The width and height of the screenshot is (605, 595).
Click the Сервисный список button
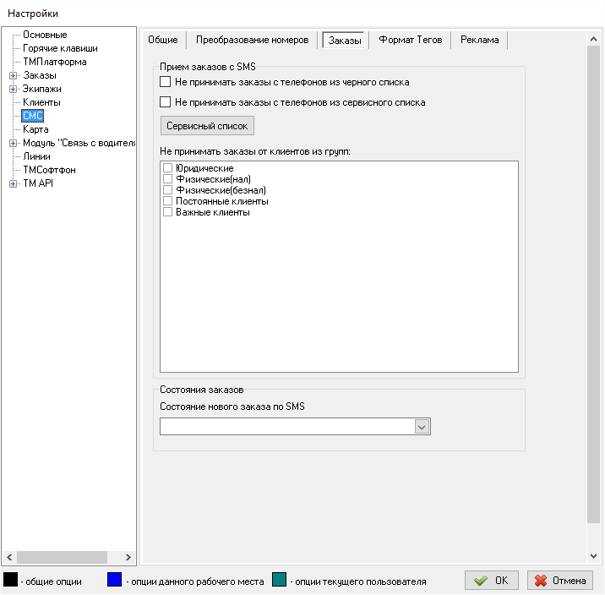pos(207,125)
